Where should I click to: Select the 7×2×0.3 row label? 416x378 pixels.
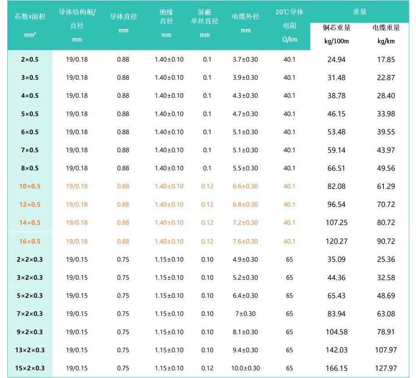point(30,314)
